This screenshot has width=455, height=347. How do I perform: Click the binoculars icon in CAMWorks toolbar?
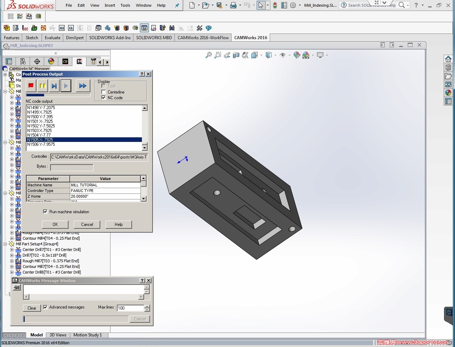[172, 28]
